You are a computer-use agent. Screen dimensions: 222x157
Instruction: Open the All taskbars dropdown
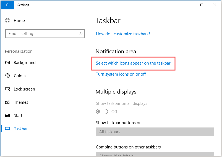point(155,132)
